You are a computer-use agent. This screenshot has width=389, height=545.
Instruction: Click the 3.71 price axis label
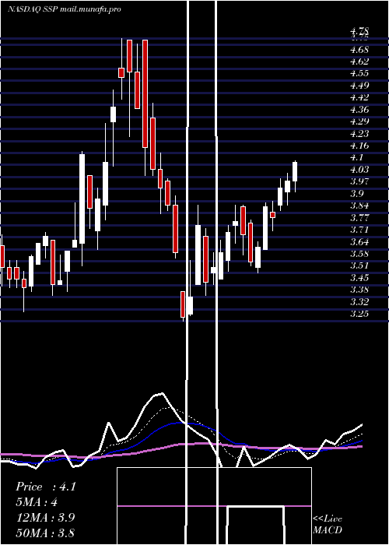point(359,230)
